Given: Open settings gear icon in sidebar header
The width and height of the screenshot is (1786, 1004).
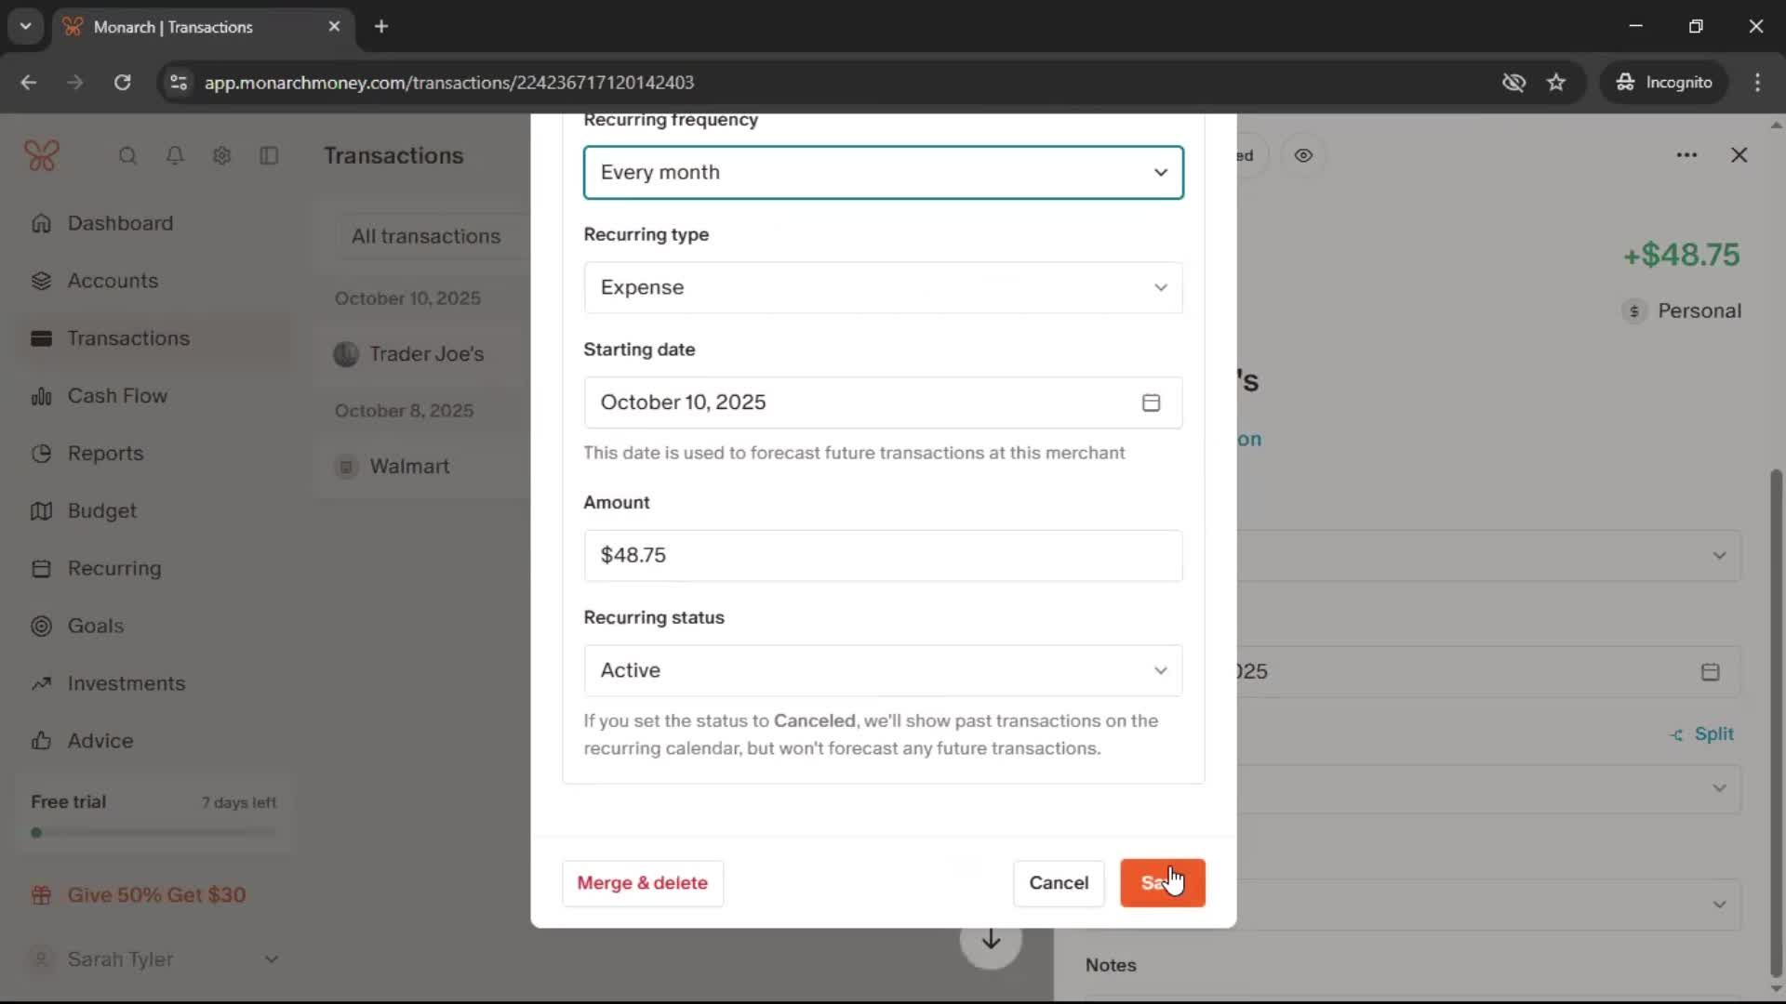Looking at the screenshot, I should (x=221, y=155).
